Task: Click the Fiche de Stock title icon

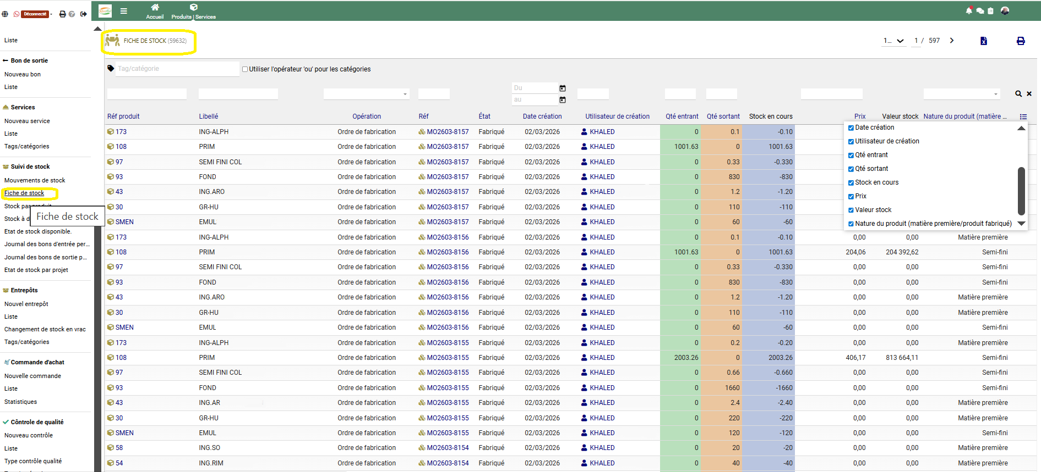Action: point(112,40)
